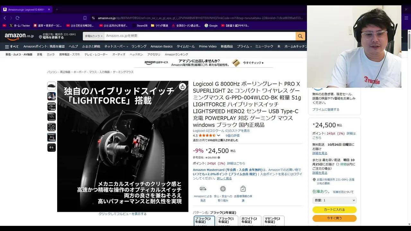Open the SteamDB bookmark
The height and width of the screenshot is (231, 411).
tap(139, 25)
